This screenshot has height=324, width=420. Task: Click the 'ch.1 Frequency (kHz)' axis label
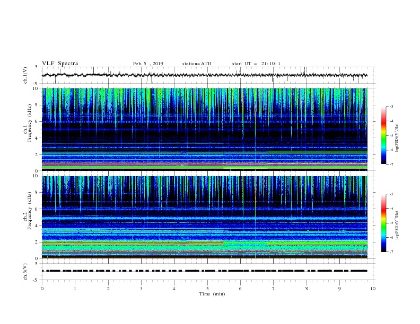(28, 123)
